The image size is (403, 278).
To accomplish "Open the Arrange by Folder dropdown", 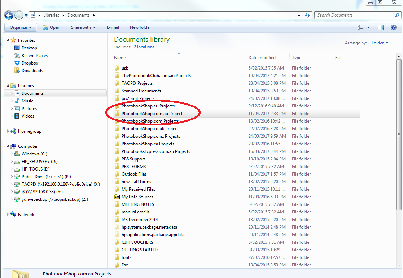I will (x=380, y=43).
